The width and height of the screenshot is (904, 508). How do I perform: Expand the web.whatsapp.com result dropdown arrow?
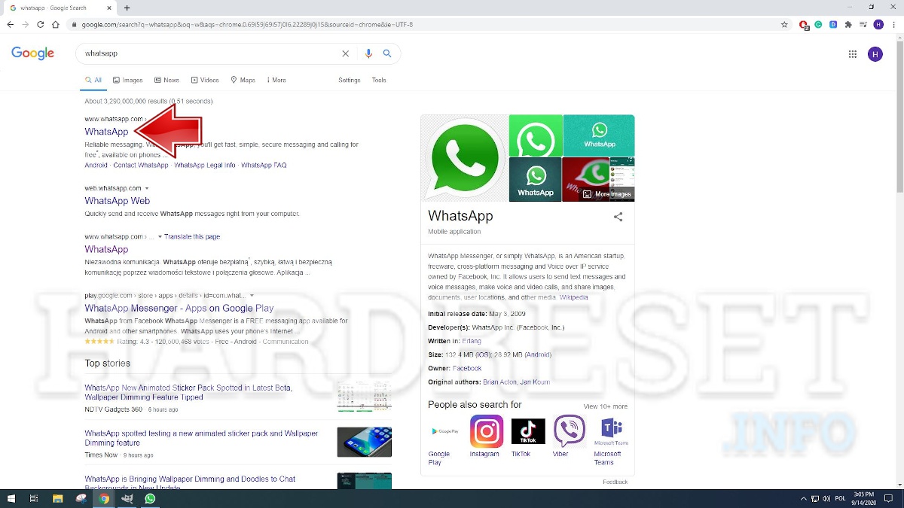click(x=147, y=188)
